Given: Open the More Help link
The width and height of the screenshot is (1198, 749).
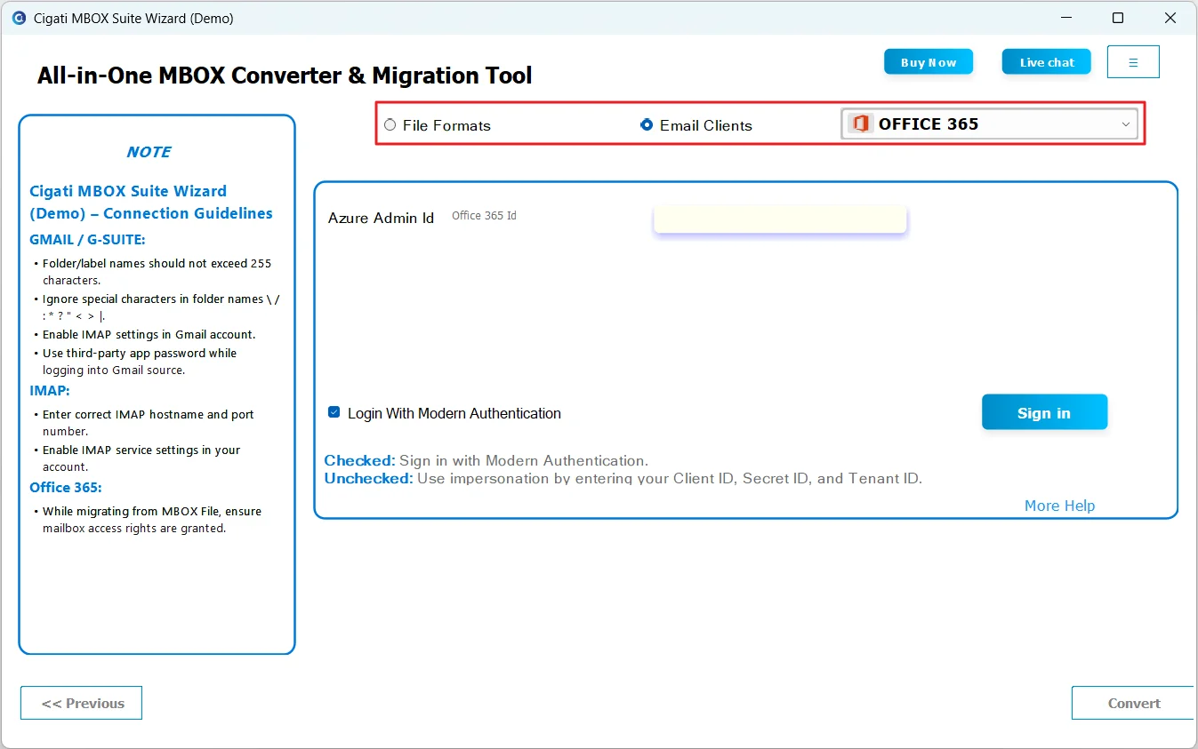Looking at the screenshot, I should click(1059, 506).
